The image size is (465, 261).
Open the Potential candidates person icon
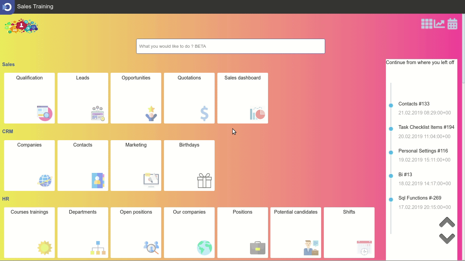311,248
